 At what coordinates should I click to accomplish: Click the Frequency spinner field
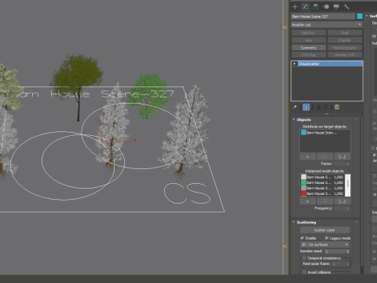click(342, 208)
